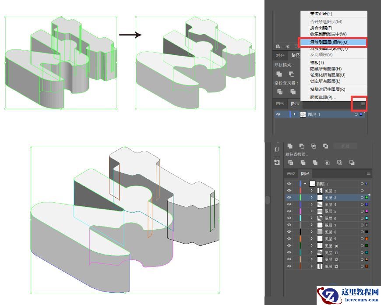Click the Exclude shape mode icon in lower panel
This screenshot has width=381, height=305.
[325, 146]
